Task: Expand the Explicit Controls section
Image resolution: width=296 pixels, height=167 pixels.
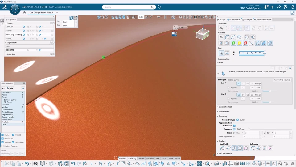Action: click(x=217, y=107)
